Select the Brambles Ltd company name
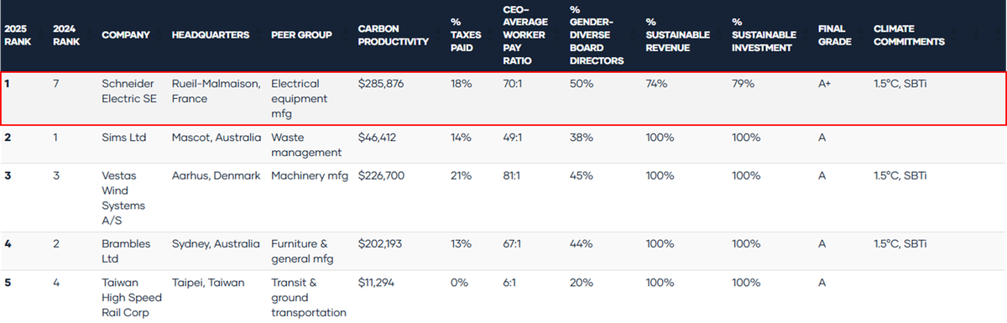This screenshot has height=323, width=1007. click(x=126, y=251)
